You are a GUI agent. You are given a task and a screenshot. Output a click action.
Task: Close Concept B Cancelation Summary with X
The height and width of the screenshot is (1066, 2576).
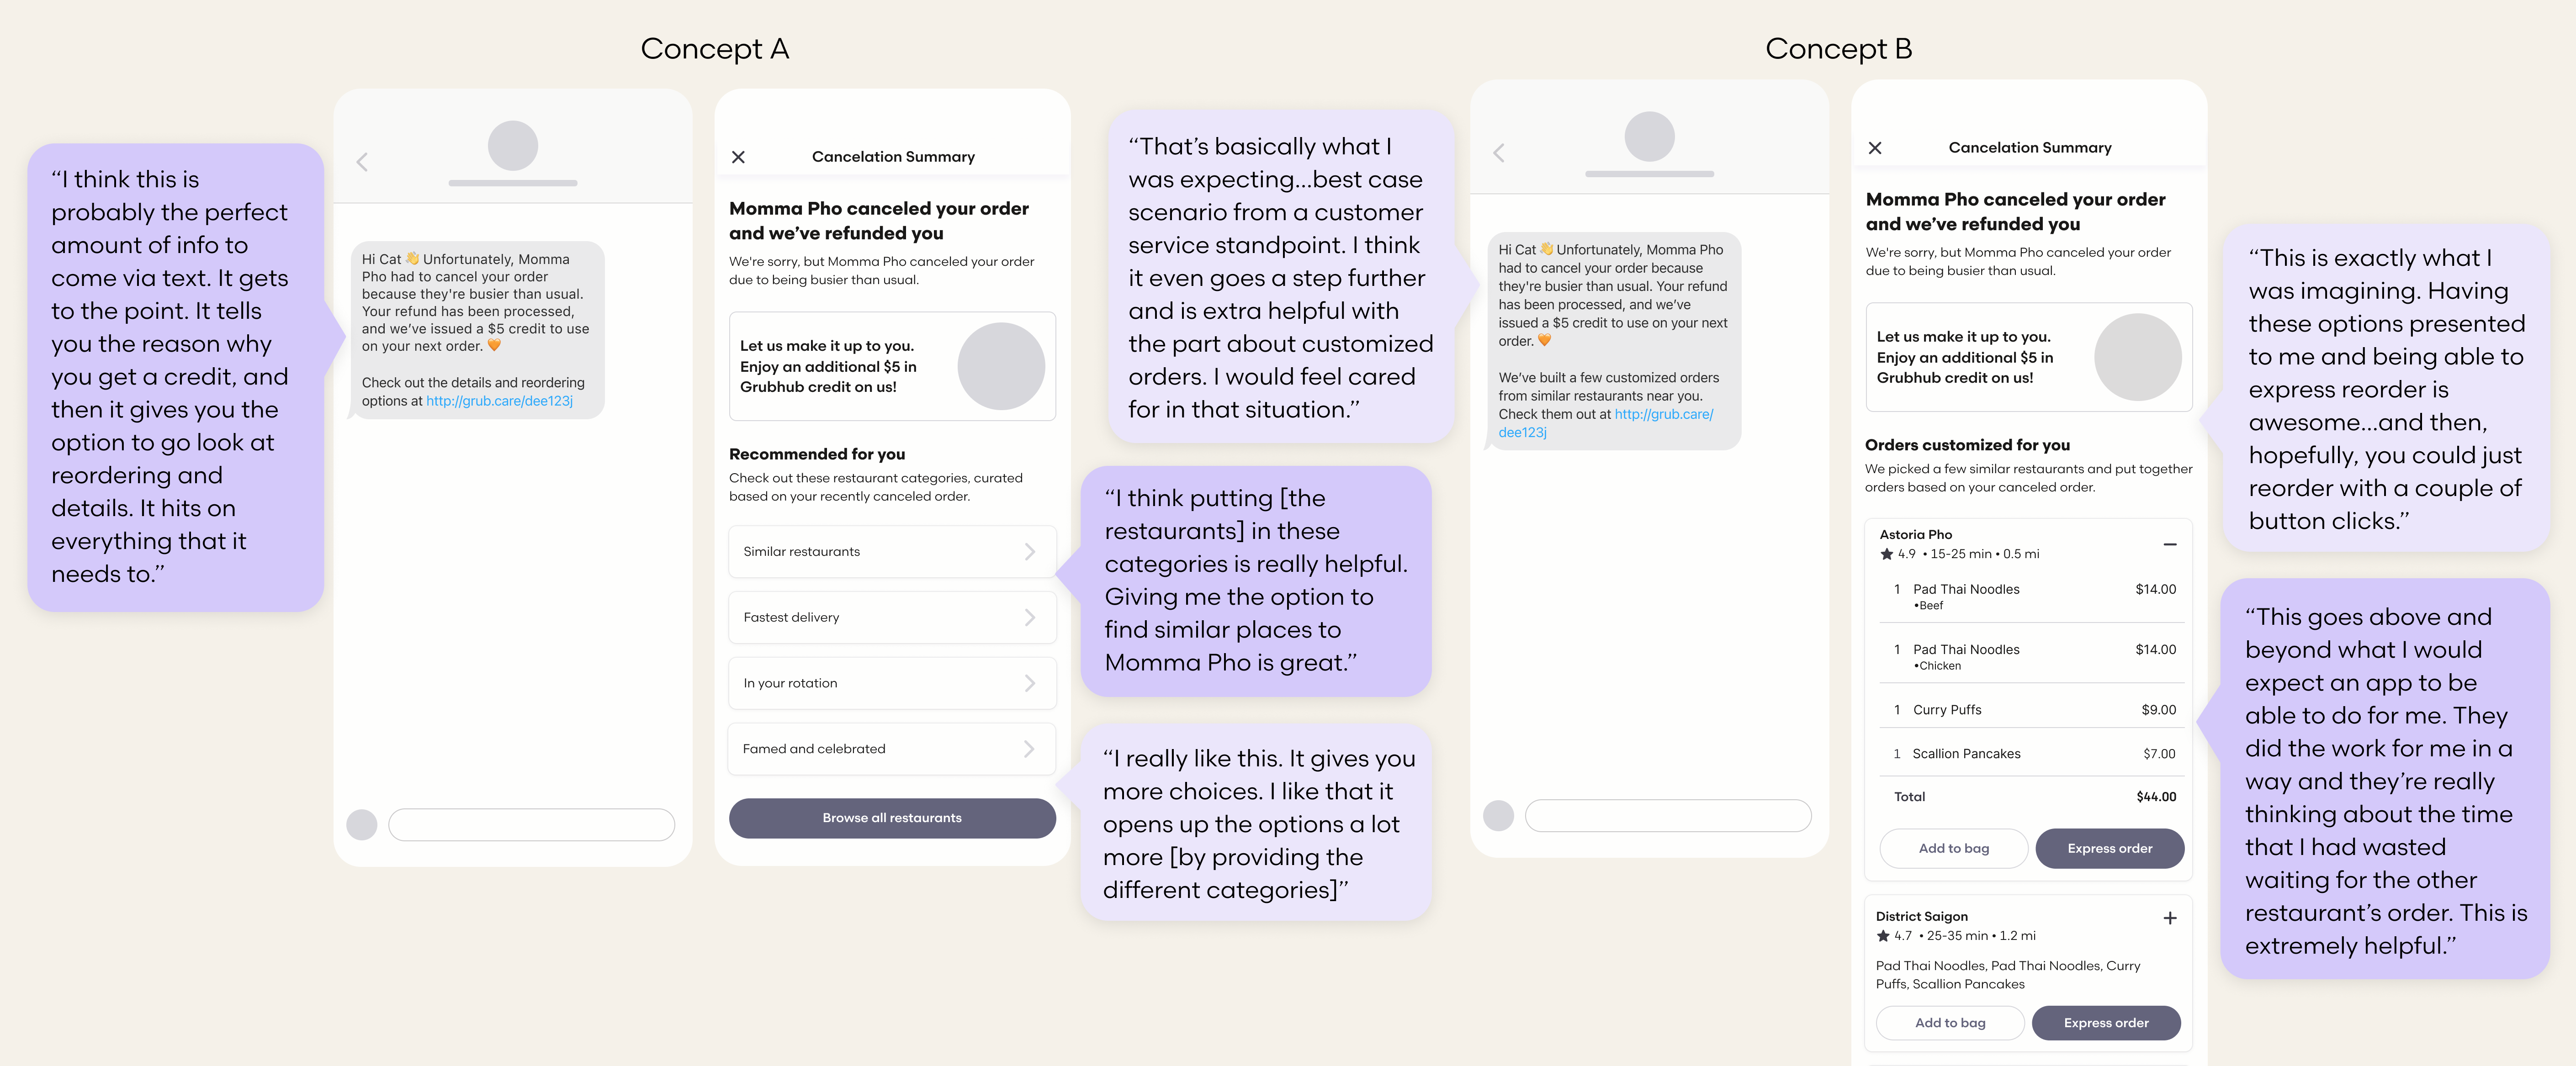coord(1875,148)
